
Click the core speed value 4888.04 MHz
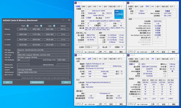point(91,35)
